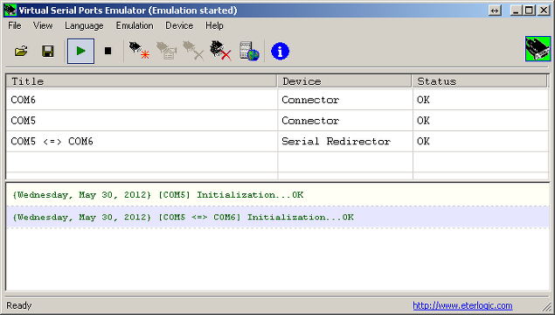The image size is (555, 315).
Task: Click the serial connector logo at top right
Action: pos(538,48)
